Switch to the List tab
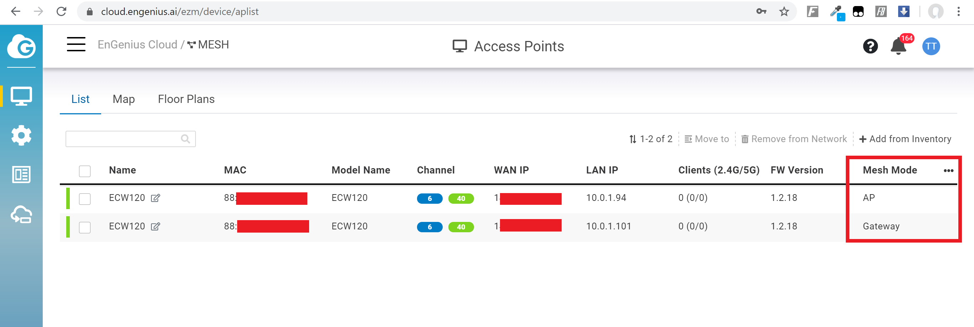The image size is (974, 327). tap(80, 99)
